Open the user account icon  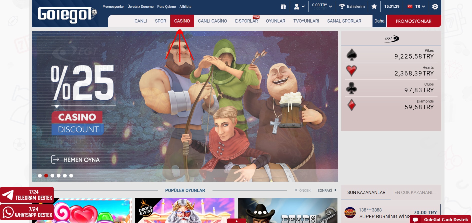click(296, 6)
